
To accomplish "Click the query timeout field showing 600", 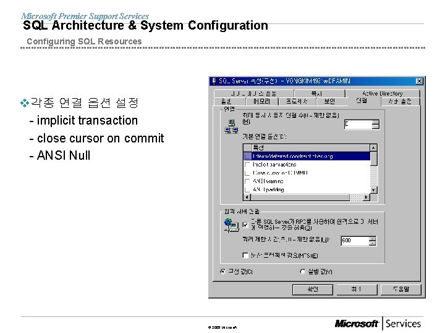I will coord(355,240).
